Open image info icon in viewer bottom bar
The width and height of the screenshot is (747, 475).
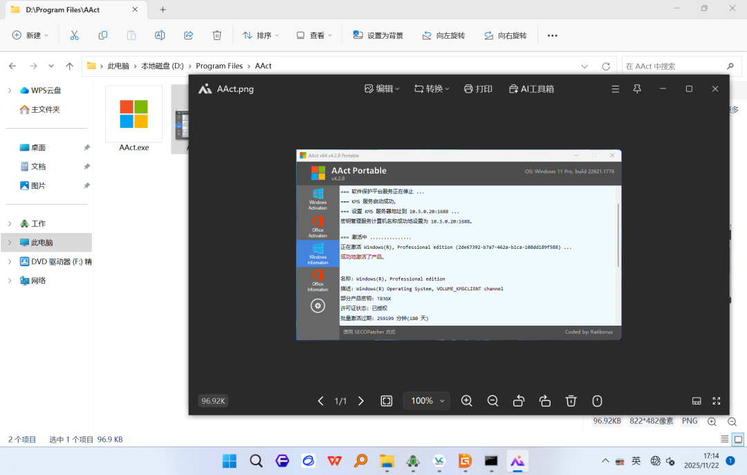coord(597,401)
